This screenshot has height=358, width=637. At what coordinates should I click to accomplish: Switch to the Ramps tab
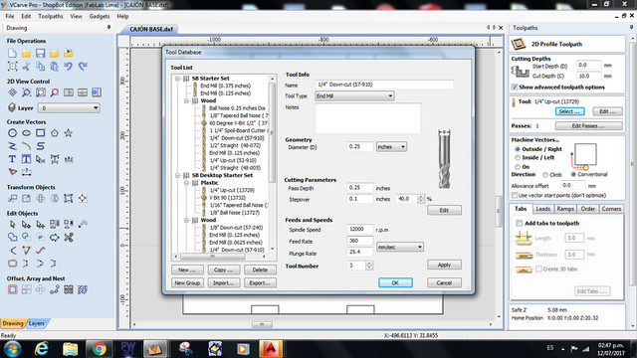[x=565, y=209]
